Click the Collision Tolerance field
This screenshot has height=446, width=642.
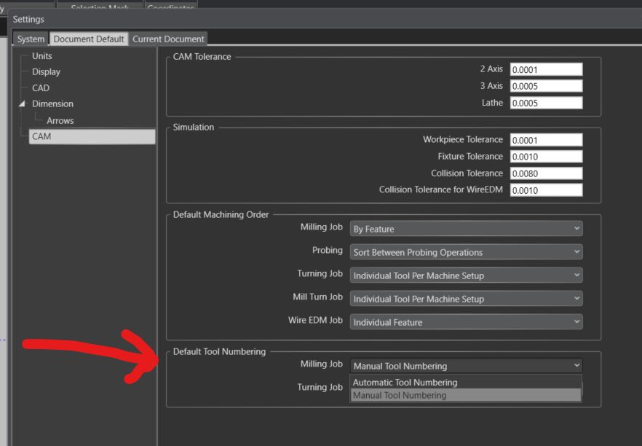tap(546, 173)
